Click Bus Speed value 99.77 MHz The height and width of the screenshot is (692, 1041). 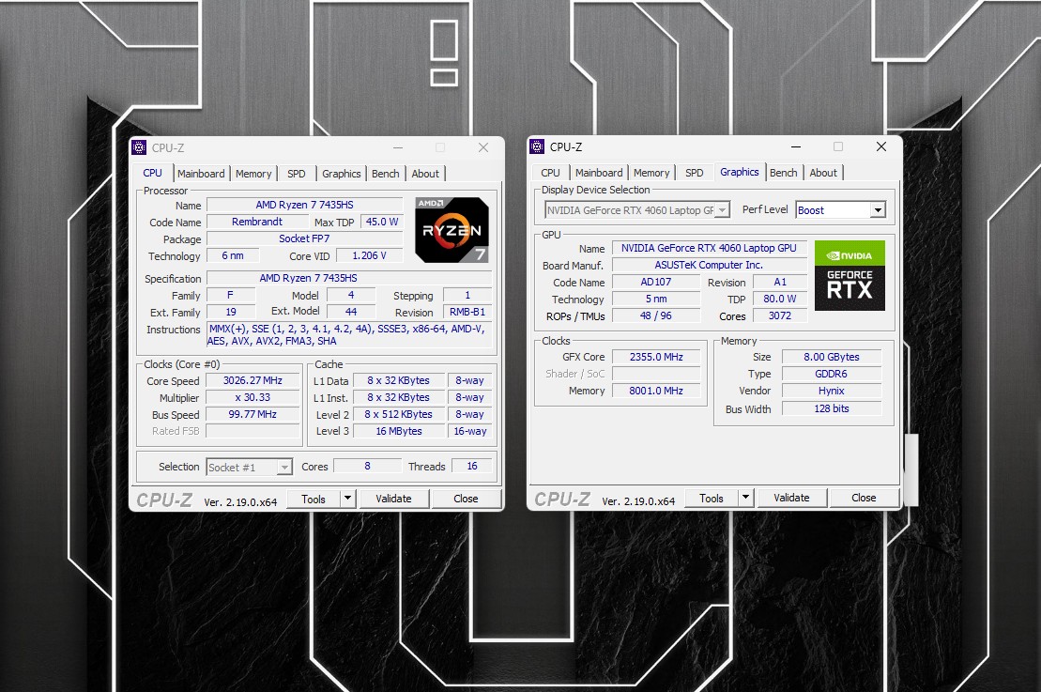(253, 414)
